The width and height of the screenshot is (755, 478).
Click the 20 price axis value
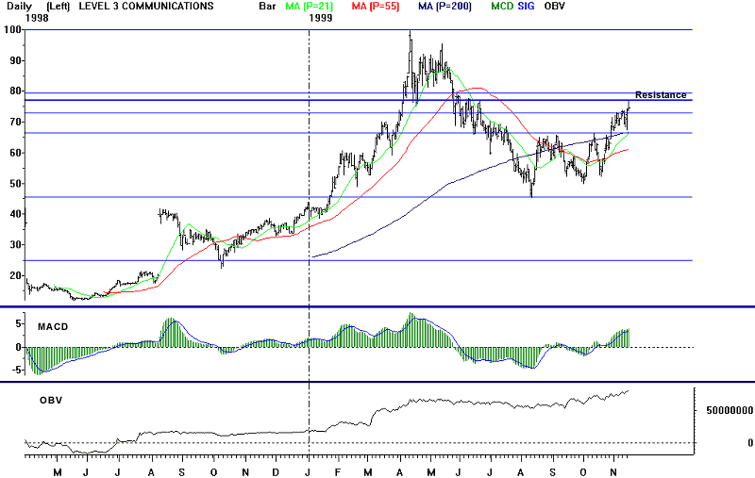click(x=15, y=275)
